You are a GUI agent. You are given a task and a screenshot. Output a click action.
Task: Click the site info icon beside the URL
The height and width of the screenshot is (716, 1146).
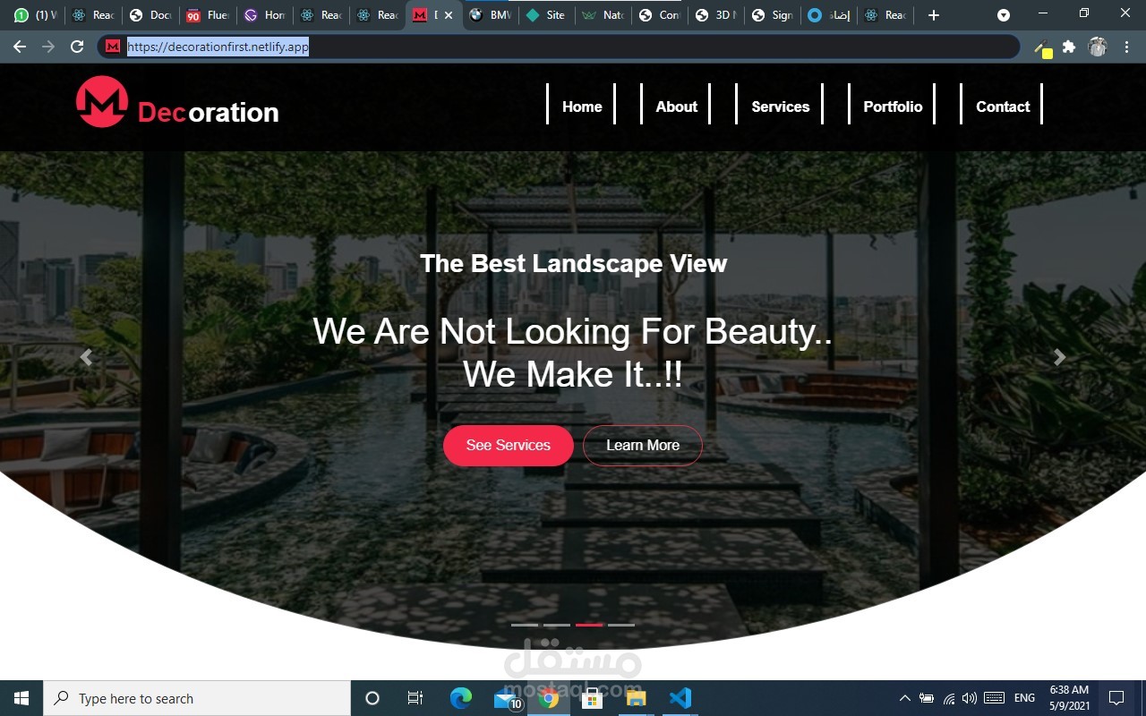pos(113,47)
